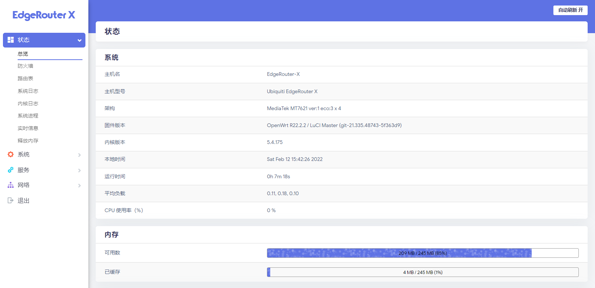
Task: Expand the 系统 menu arrow
Action: (79, 155)
